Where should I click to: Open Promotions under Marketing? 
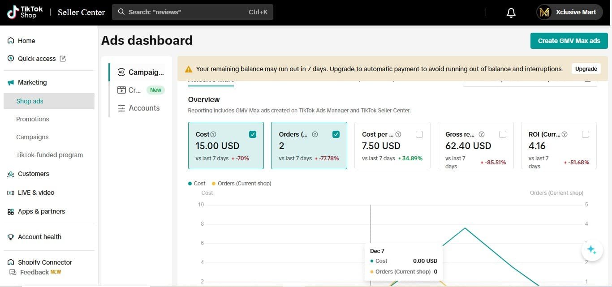pos(33,119)
